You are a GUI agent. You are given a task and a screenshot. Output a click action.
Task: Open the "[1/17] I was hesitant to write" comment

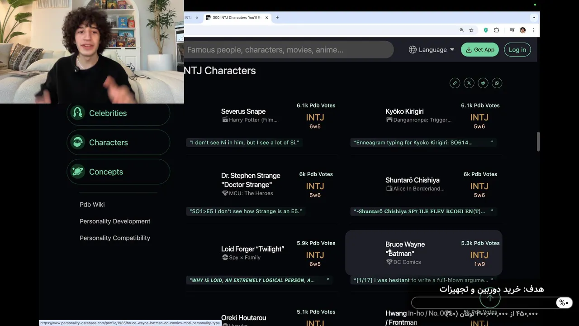pos(423,280)
